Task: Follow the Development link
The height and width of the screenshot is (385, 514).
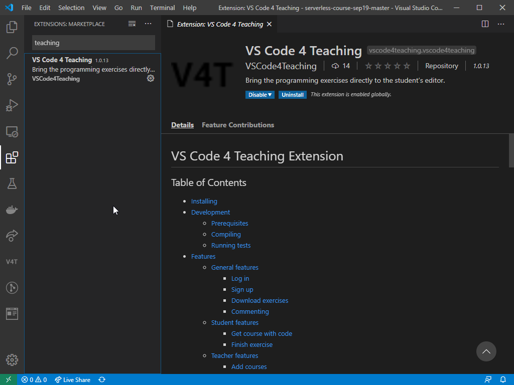Action: pos(210,213)
